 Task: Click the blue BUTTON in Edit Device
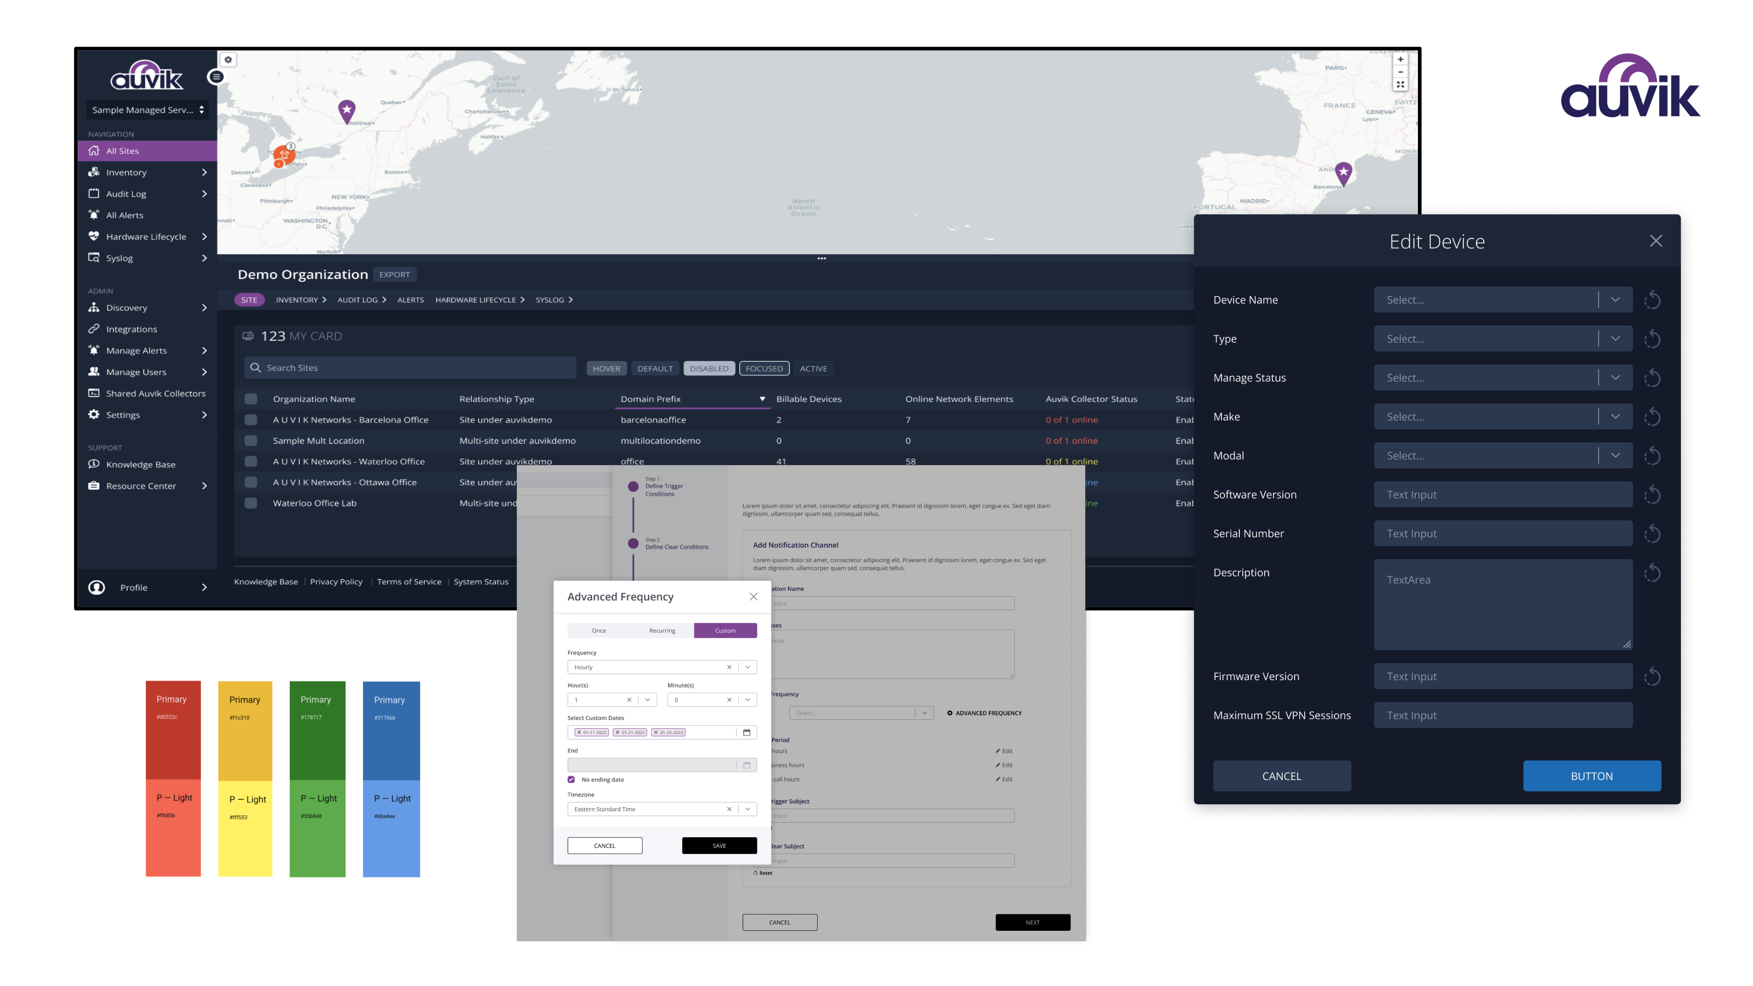[1592, 776]
